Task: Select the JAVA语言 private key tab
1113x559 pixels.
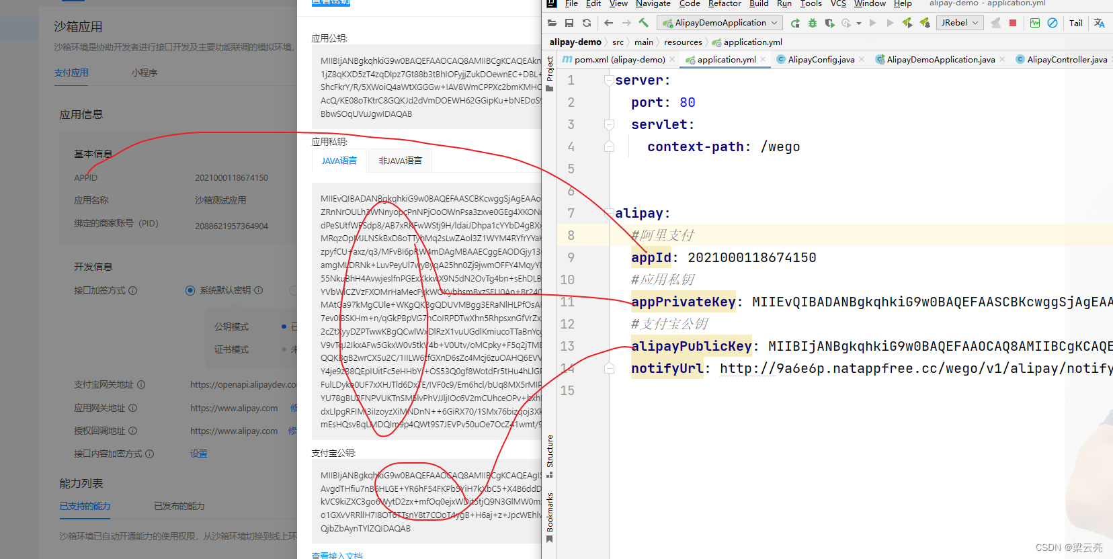Action: (x=339, y=161)
